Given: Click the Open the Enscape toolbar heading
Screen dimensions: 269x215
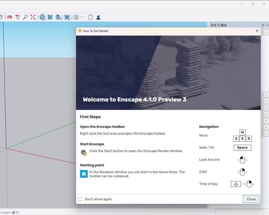Looking at the screenshot, I should (103, 127).
